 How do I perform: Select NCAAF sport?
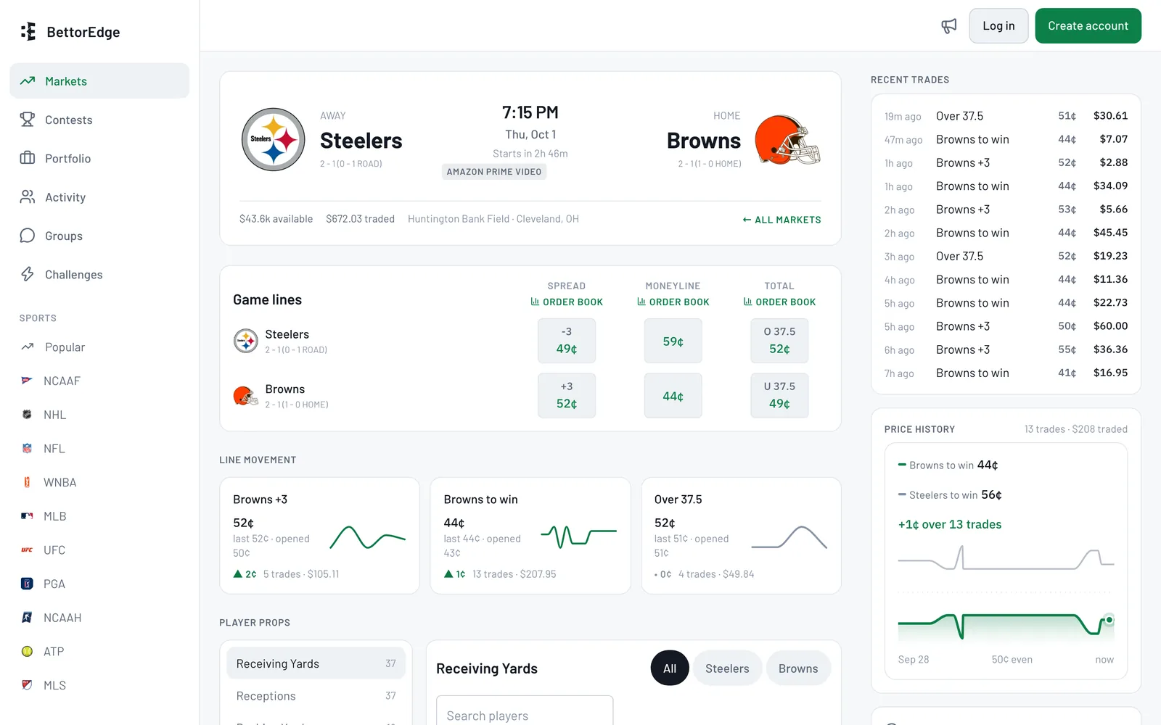[x=99, y=381]
